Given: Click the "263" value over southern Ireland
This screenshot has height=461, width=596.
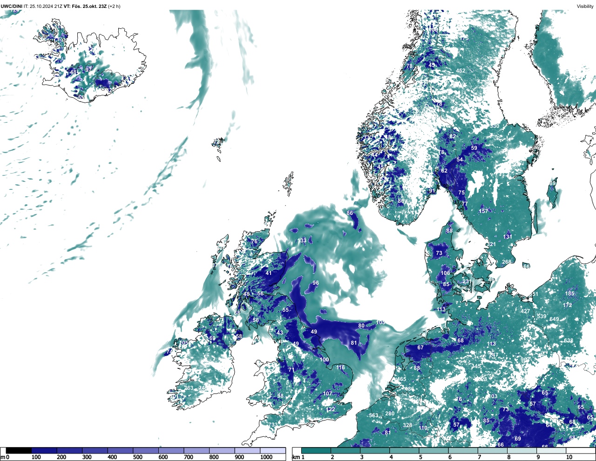Looking at the screenshot, I should tap(189, 388).
